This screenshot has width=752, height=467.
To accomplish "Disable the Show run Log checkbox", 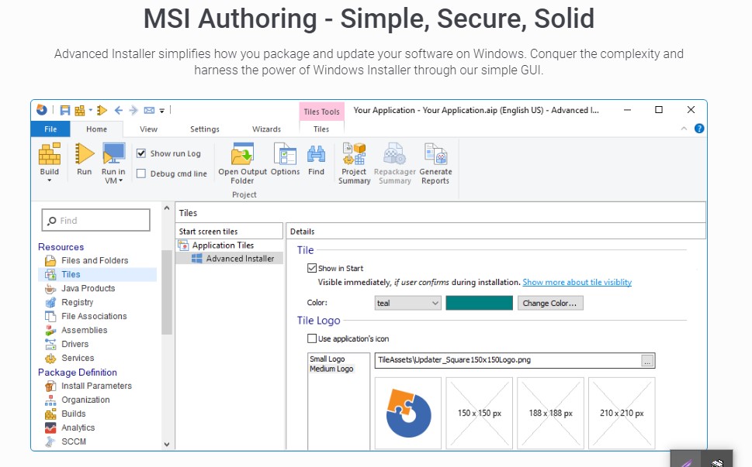I will pyautogui.click(x=141, y=153).
